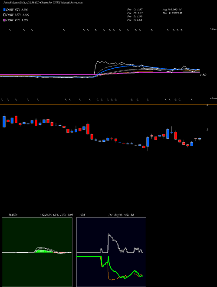Screen dimensions: 217x287
Task: Click the ADX '(14 day) 0, +32, -32' values
Action: pos(120,215)
